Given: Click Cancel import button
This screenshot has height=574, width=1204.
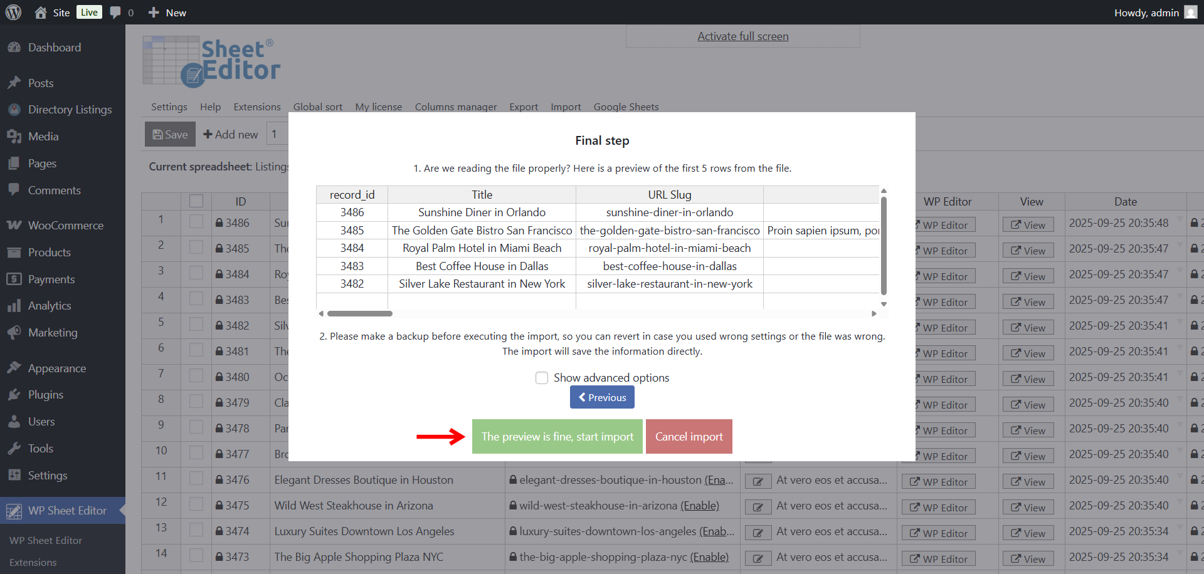Looking at the screenshot, I should [689, 437].
